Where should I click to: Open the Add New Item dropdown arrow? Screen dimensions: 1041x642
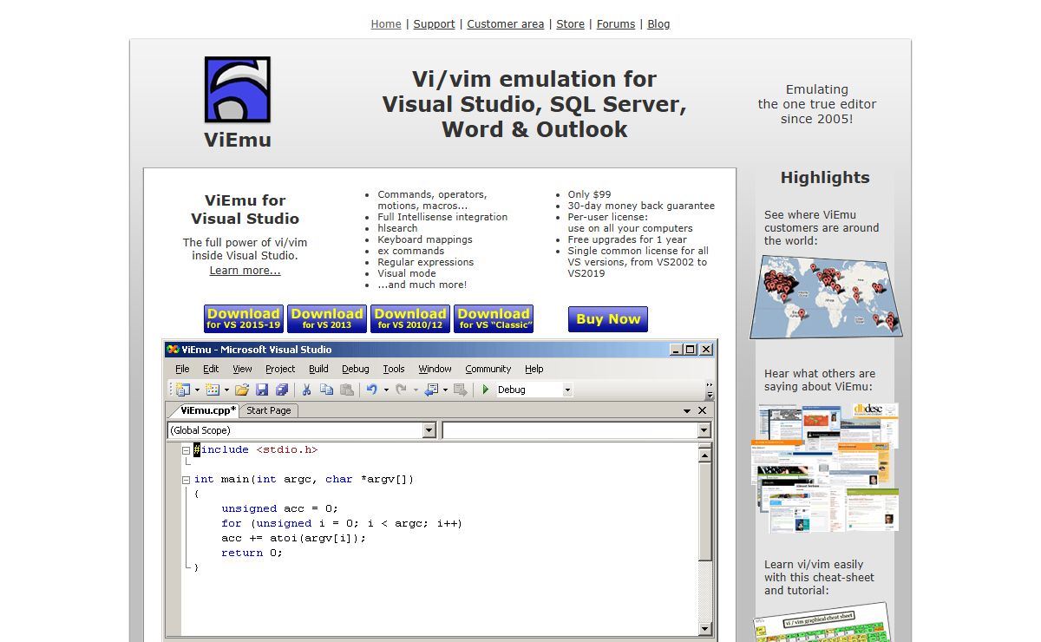pyautogui.click(x=226, y=390)
